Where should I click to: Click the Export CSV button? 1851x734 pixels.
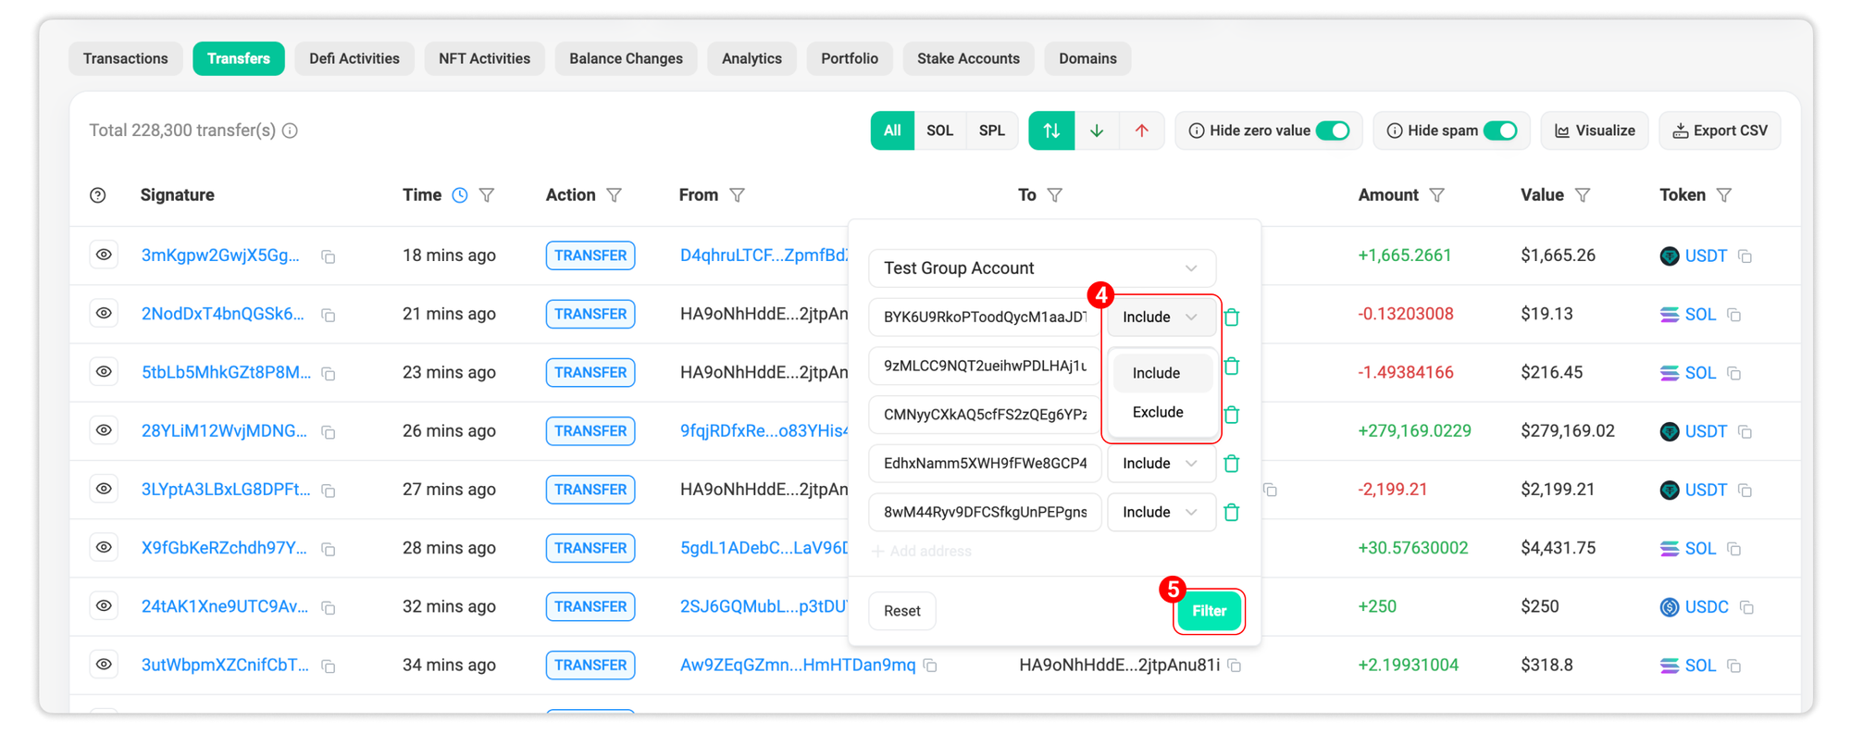[x=1720, y=131]
